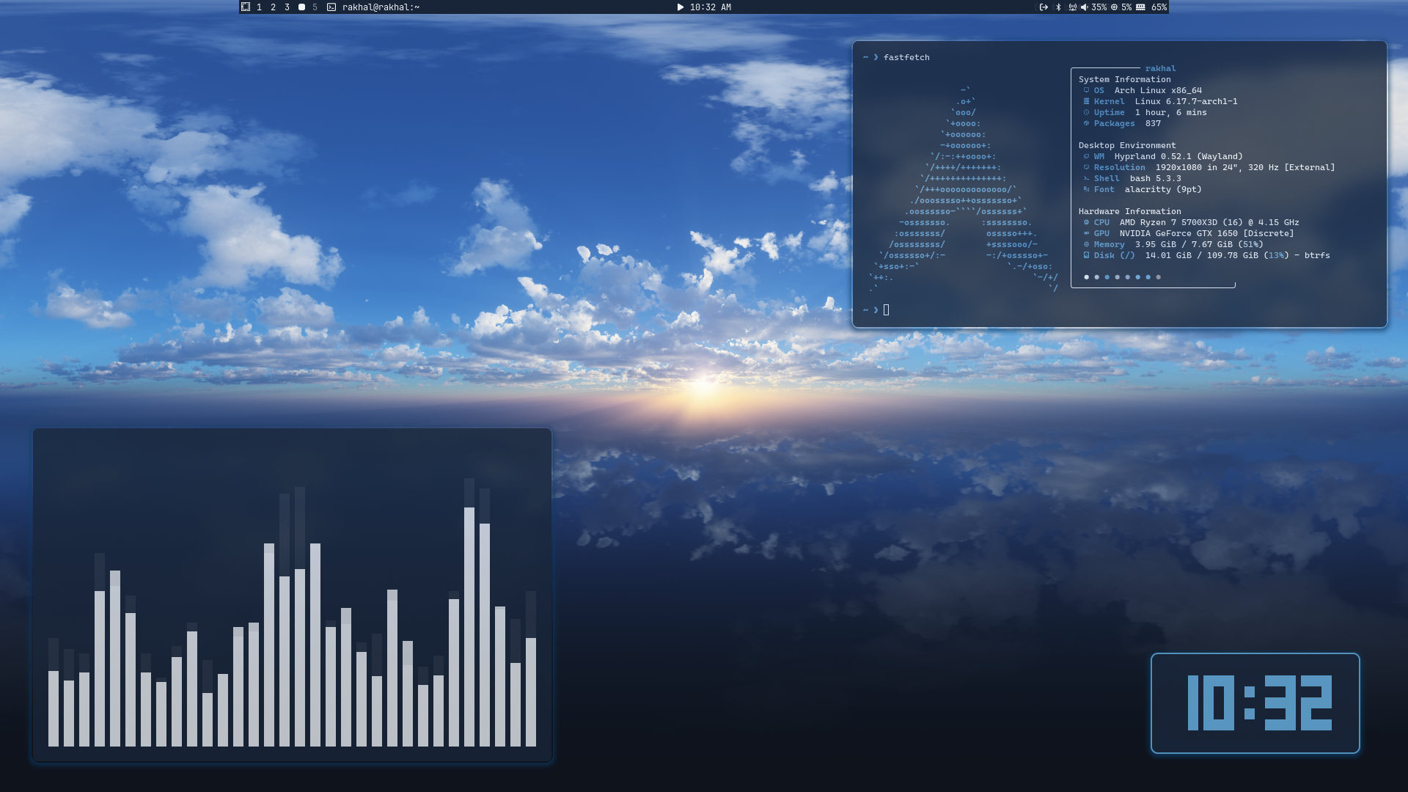This screenshot has width=1408, height=792.
Task: Click the System Information heading
Action: coord(1124,79)
